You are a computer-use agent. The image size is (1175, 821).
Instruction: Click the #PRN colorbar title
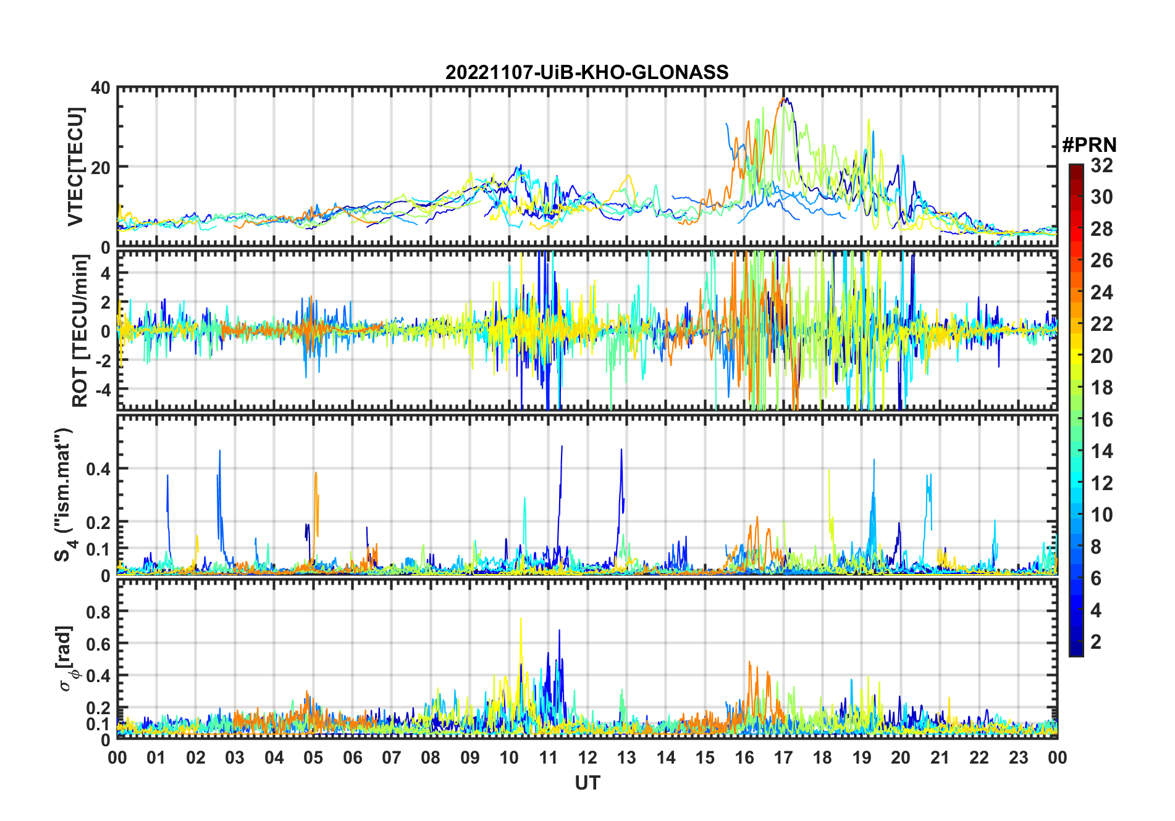[x=1089, y=145]
